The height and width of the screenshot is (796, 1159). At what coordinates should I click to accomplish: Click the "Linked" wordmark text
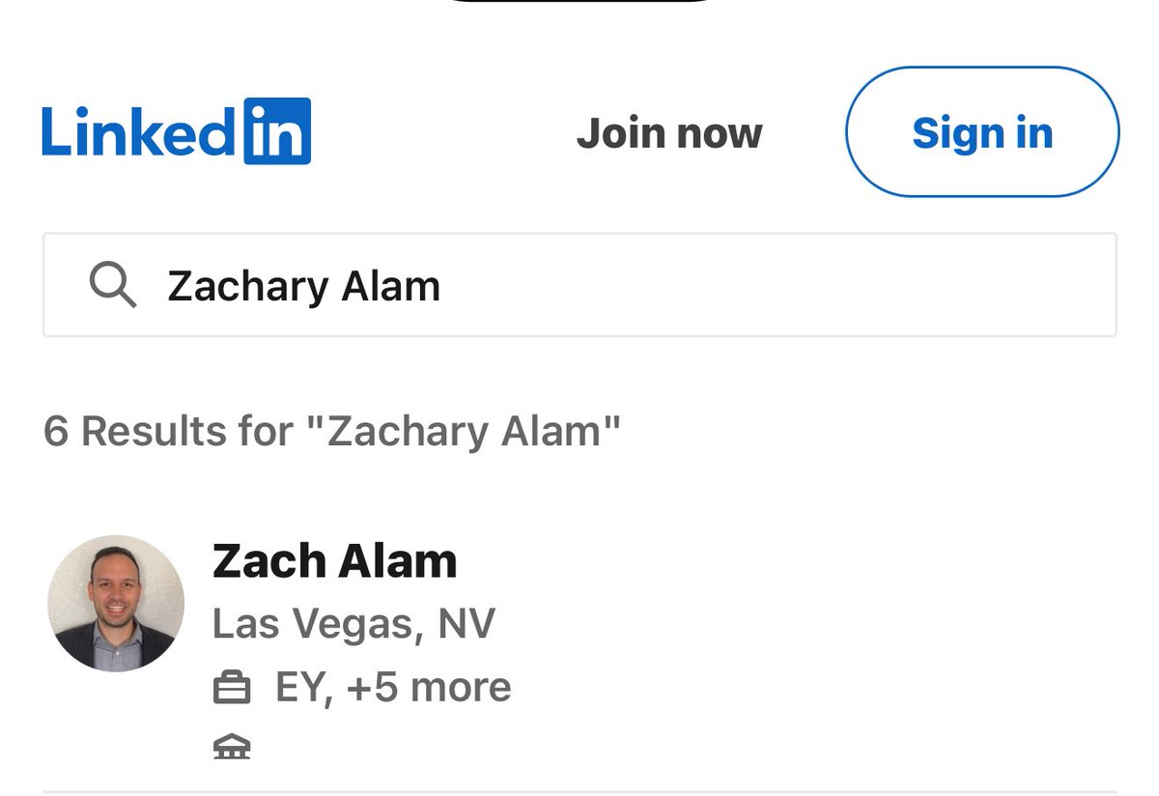[137, 132]
